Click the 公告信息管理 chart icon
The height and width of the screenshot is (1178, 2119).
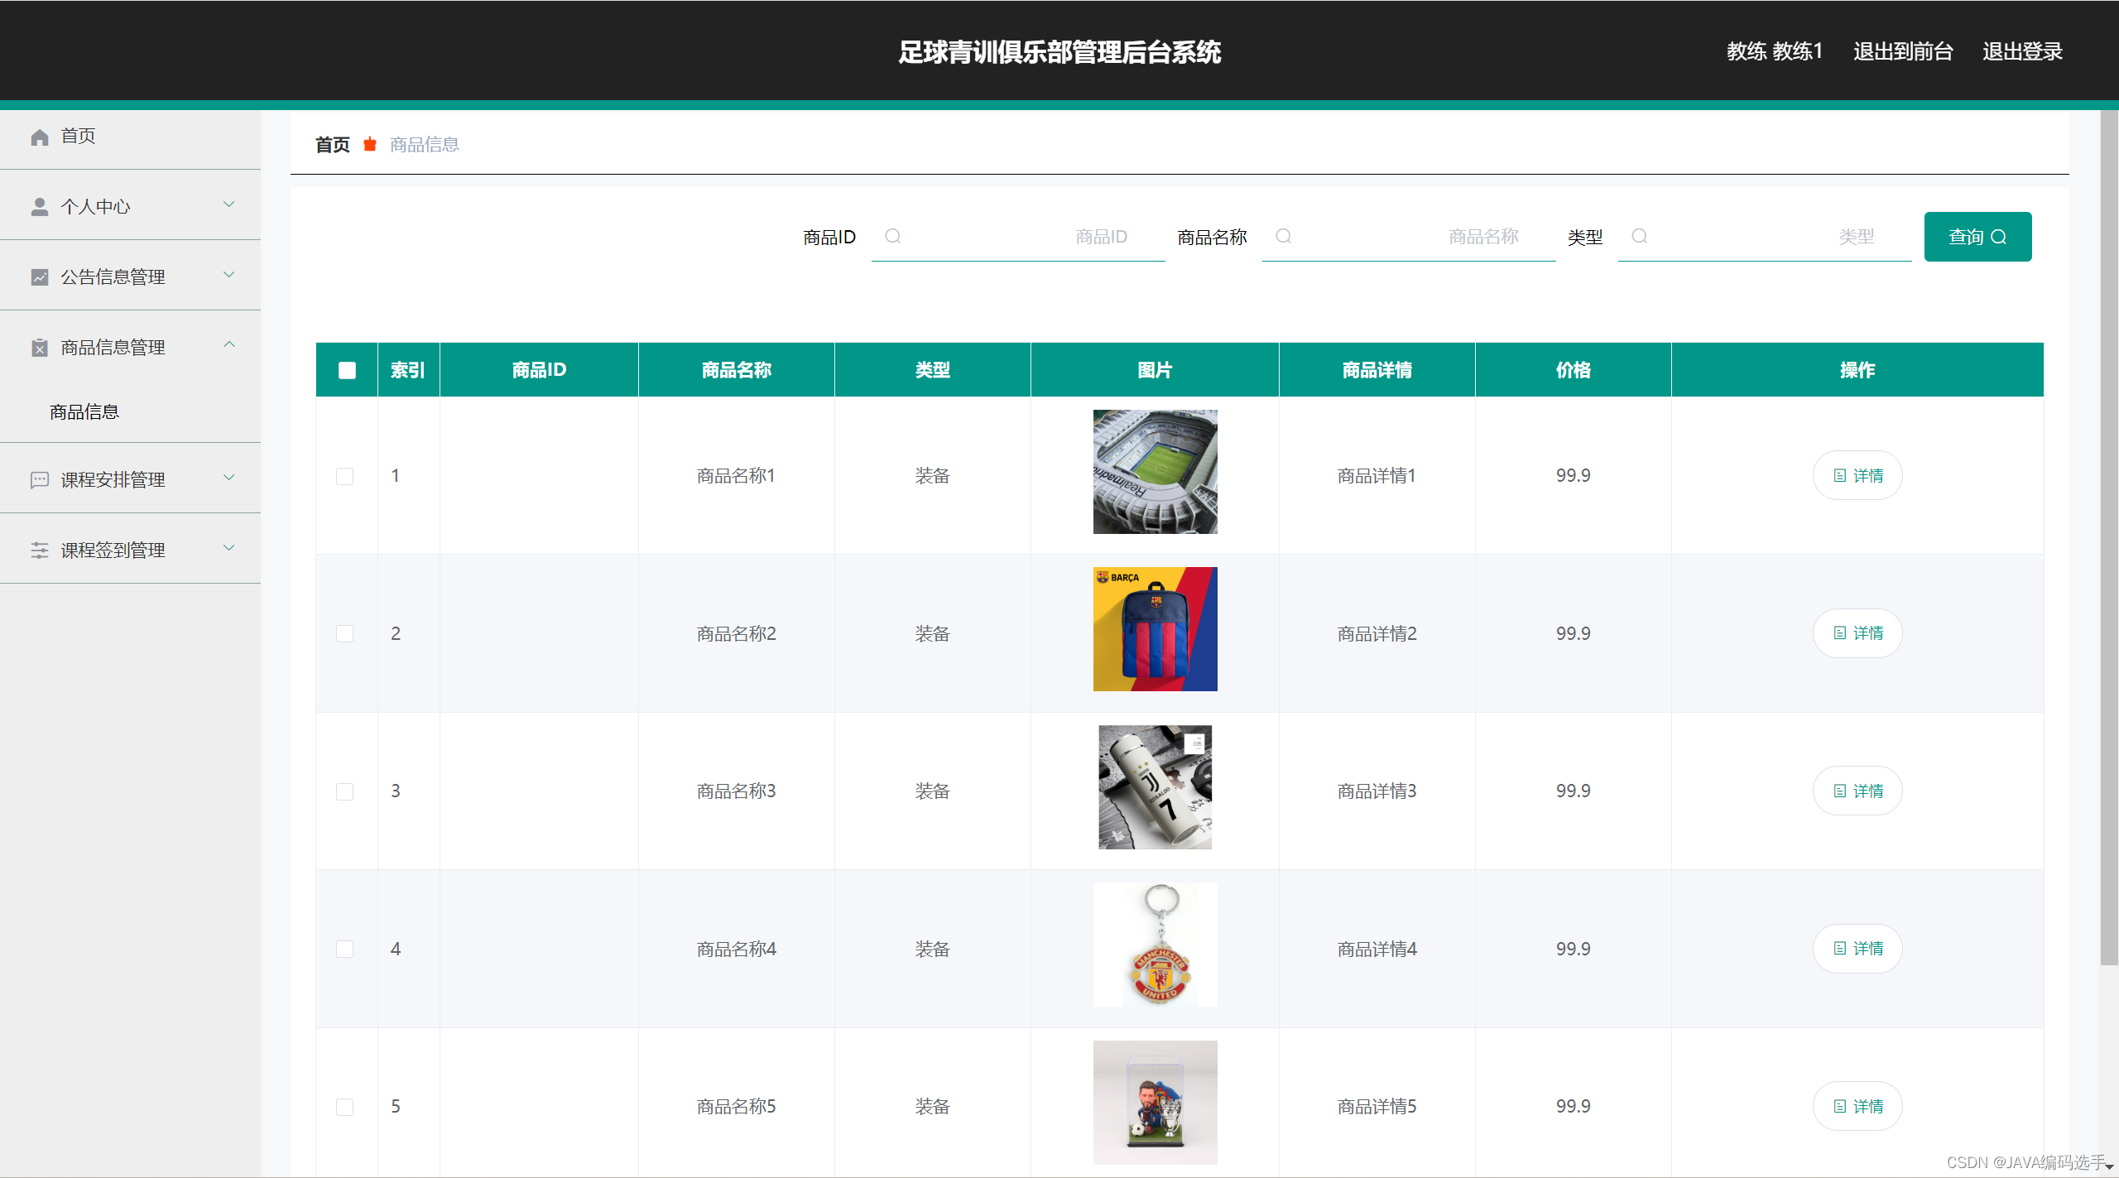(x=39, y=276)
